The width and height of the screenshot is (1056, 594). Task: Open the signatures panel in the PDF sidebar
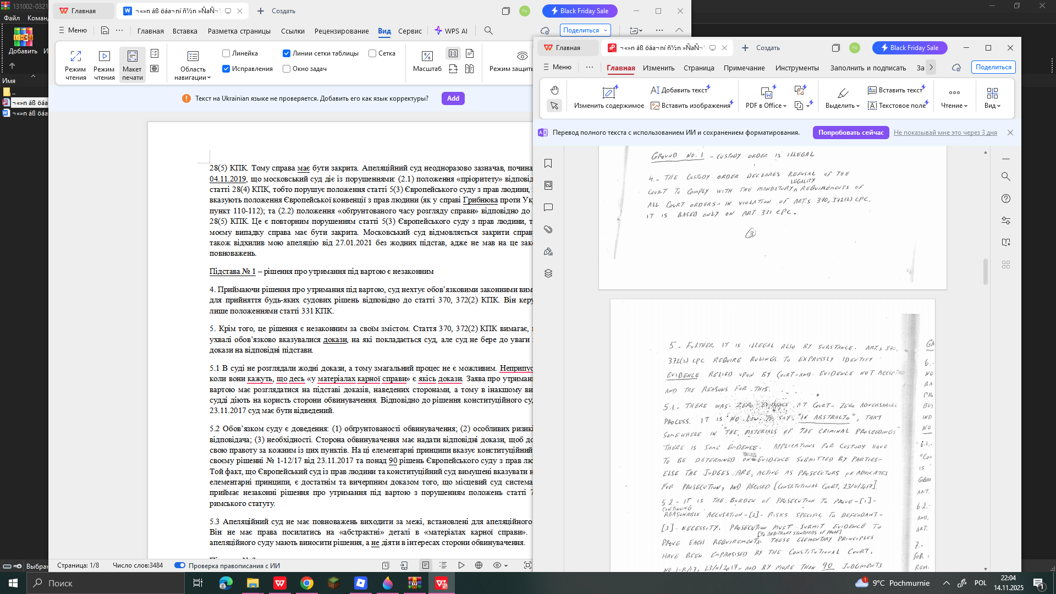click(x=548, y=251)
